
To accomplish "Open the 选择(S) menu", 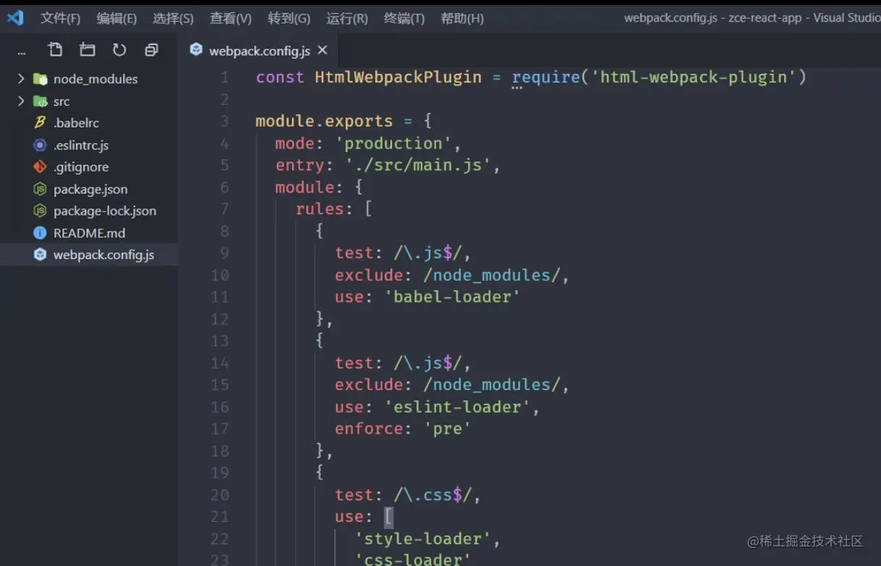I will [173, 18].
